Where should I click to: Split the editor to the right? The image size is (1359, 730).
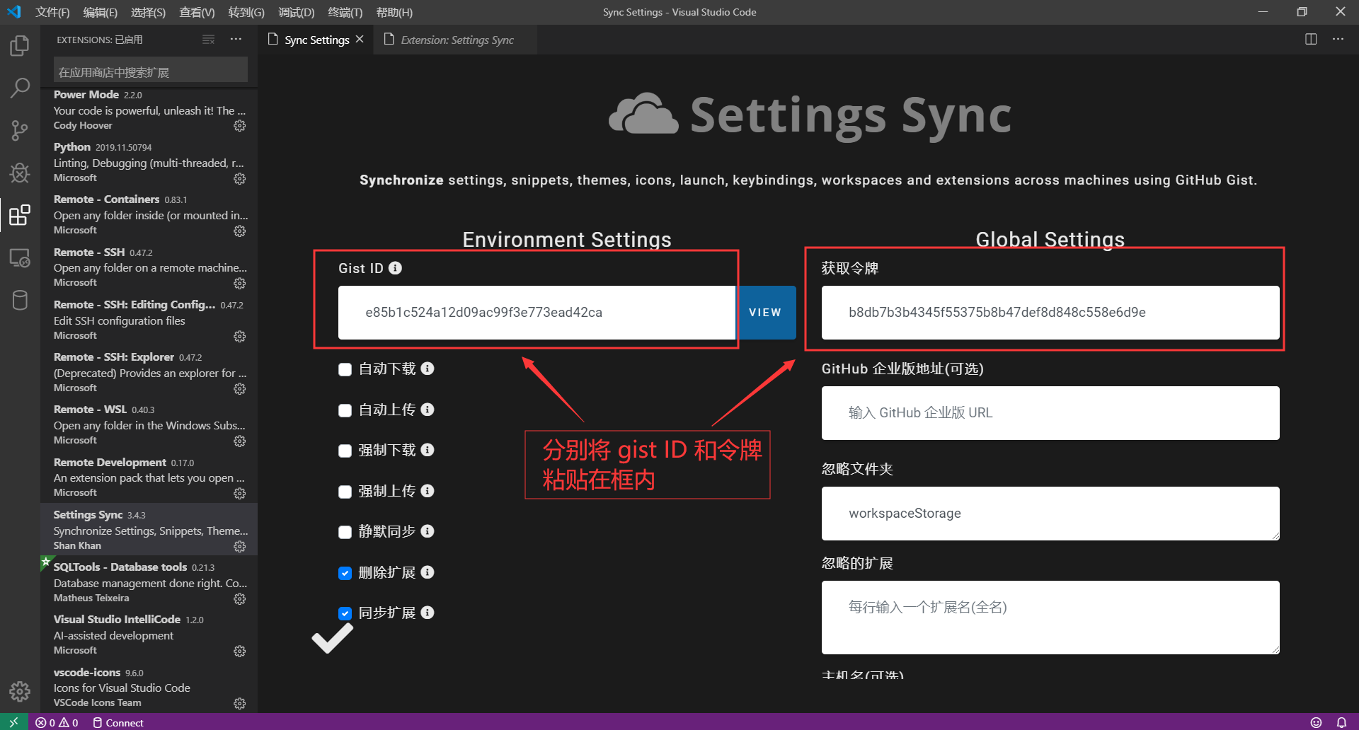tap(1311, 40)
